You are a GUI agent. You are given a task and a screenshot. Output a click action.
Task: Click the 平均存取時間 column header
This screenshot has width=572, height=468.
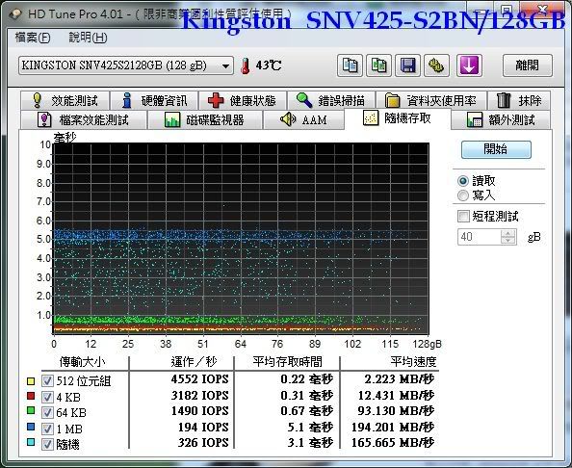(288, 362)
